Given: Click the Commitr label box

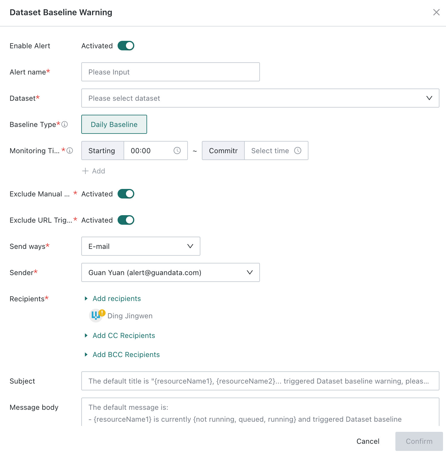Looking at the screenshot, I should [223, 151].
